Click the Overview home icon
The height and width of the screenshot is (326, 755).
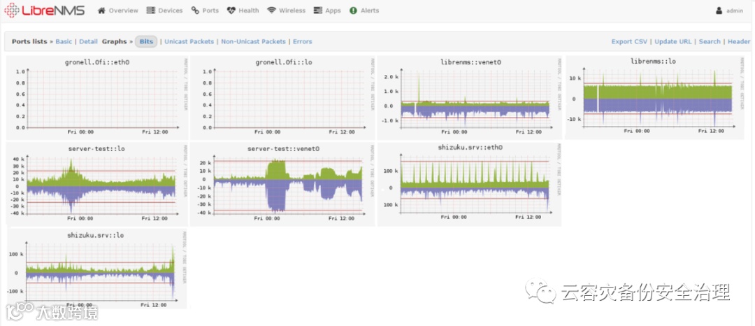pos(101,10)
